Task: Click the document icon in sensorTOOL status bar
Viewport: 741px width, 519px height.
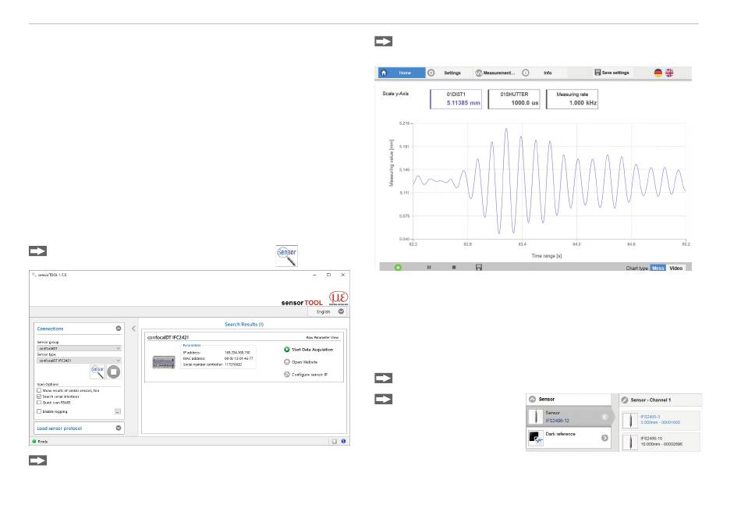Action: tap(334, 441)
